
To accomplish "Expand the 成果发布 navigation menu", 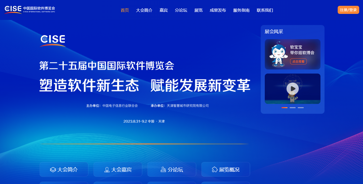I will [x=218, y=10].
